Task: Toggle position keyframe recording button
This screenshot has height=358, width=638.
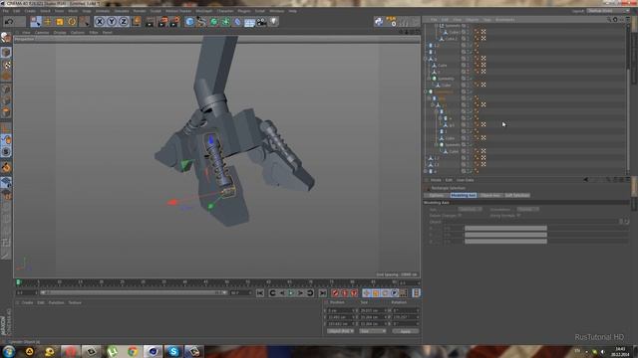Action: click(x=367, y=293)
